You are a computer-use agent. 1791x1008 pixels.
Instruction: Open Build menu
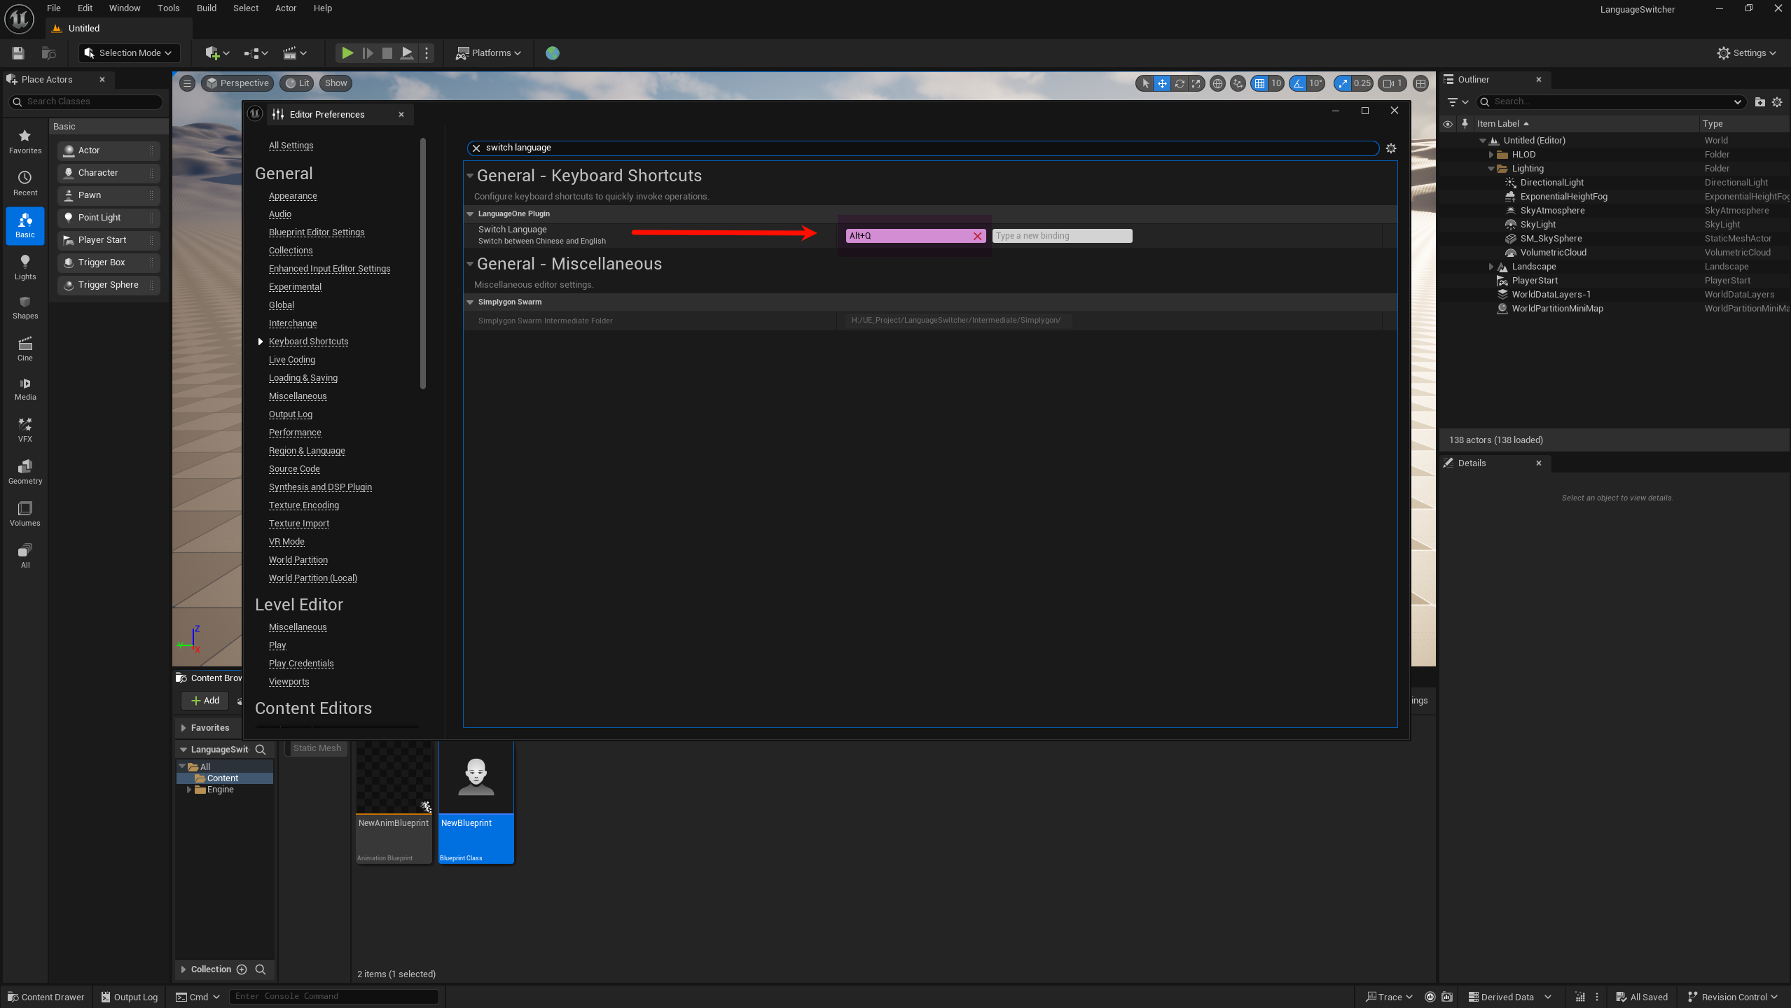(207, 8)
